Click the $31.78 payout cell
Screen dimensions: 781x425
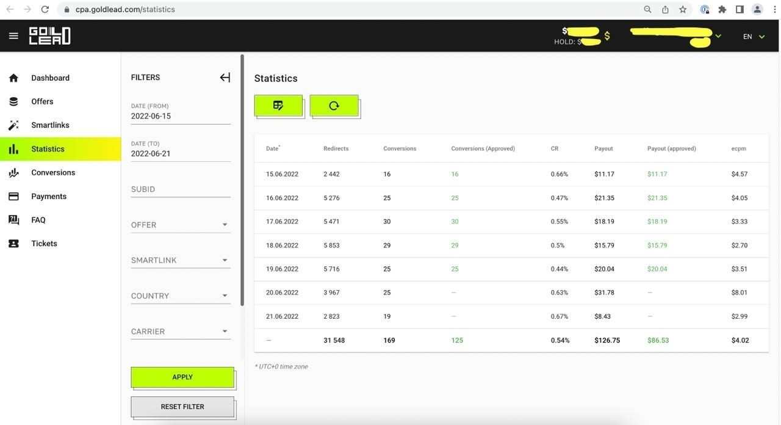point(604,292)
